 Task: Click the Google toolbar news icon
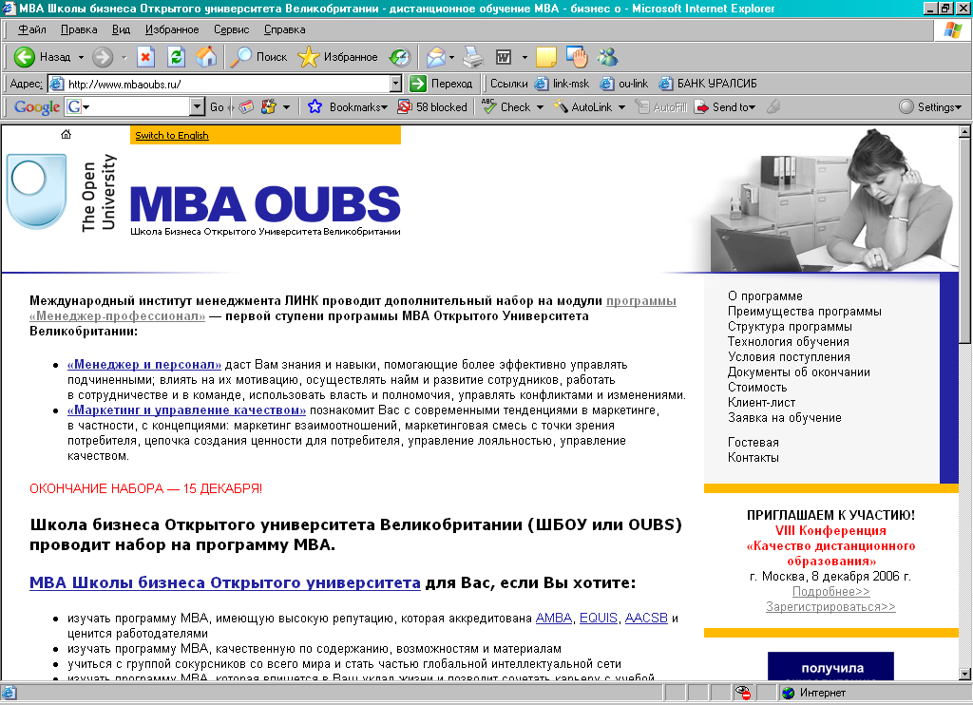246,106
